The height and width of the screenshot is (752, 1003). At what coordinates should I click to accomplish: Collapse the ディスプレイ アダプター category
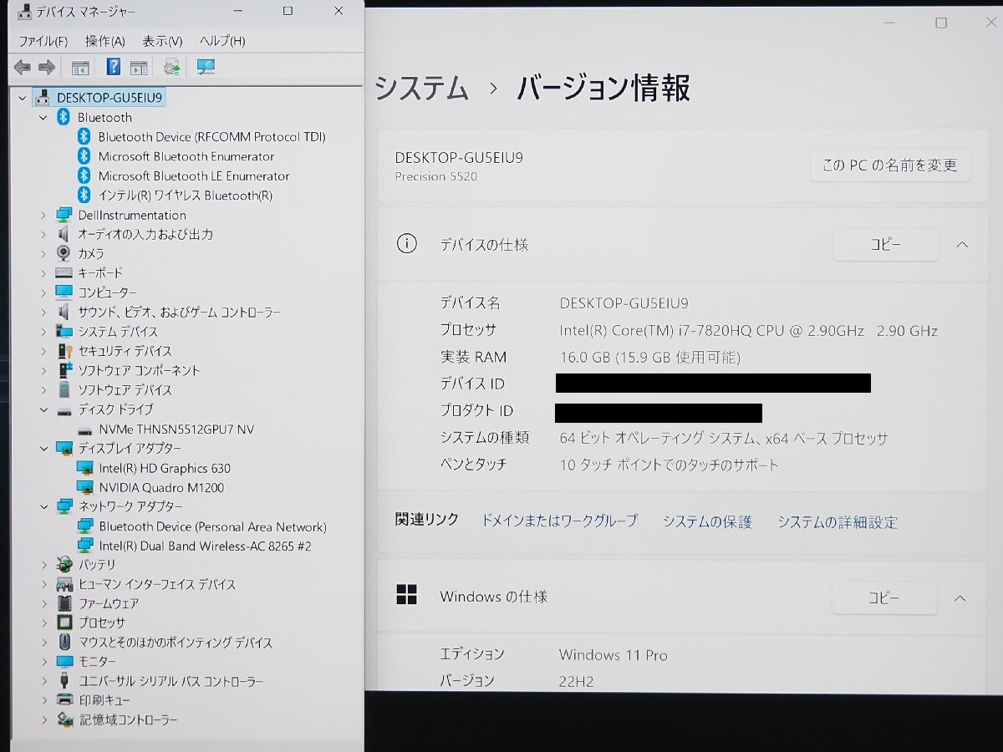pyautogui.click(x=43, y=448)
